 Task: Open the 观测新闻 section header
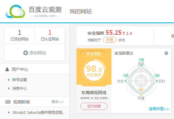35,102
